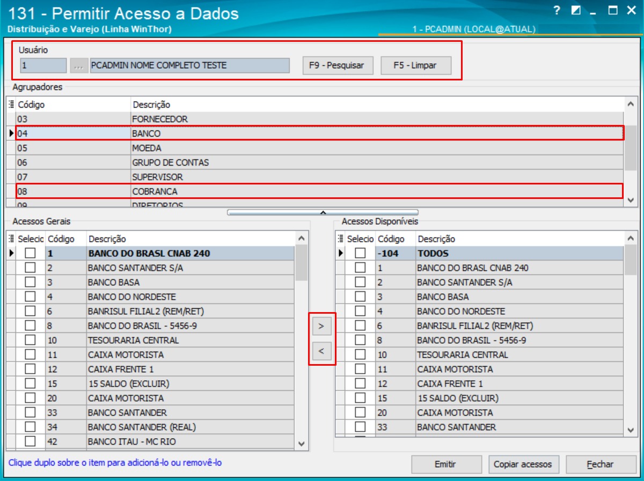Click Código column header in Agrupadores

point(73,105)
